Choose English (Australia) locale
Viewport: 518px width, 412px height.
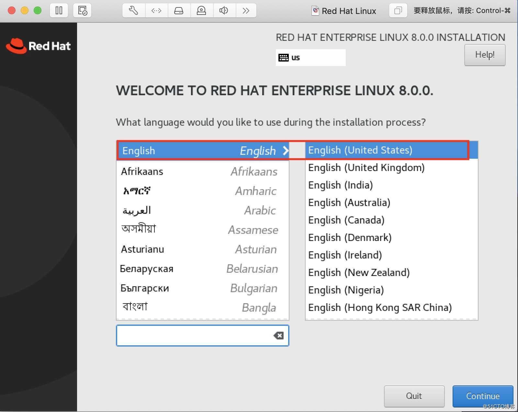(391, 202)
